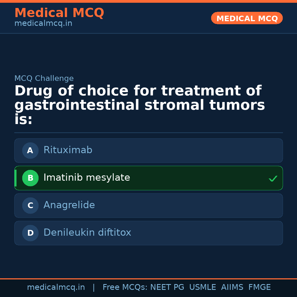Image resolution: width=297 pixels, height=297 pixels.
Task: Click the green letter B circle badge
Action: tap(30, 178)
